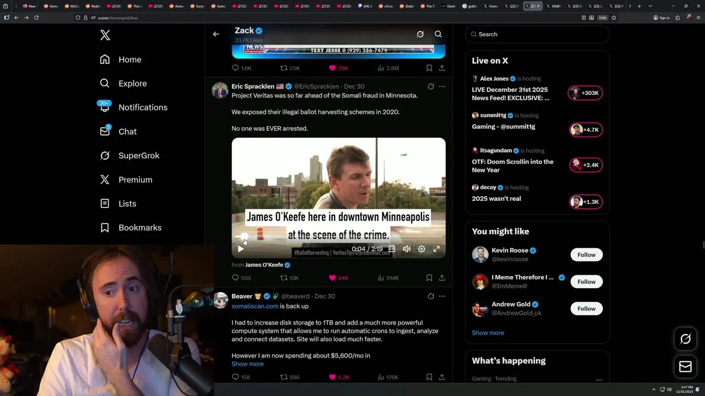Open Grok explain on Eric Spracklen's post

431,86
